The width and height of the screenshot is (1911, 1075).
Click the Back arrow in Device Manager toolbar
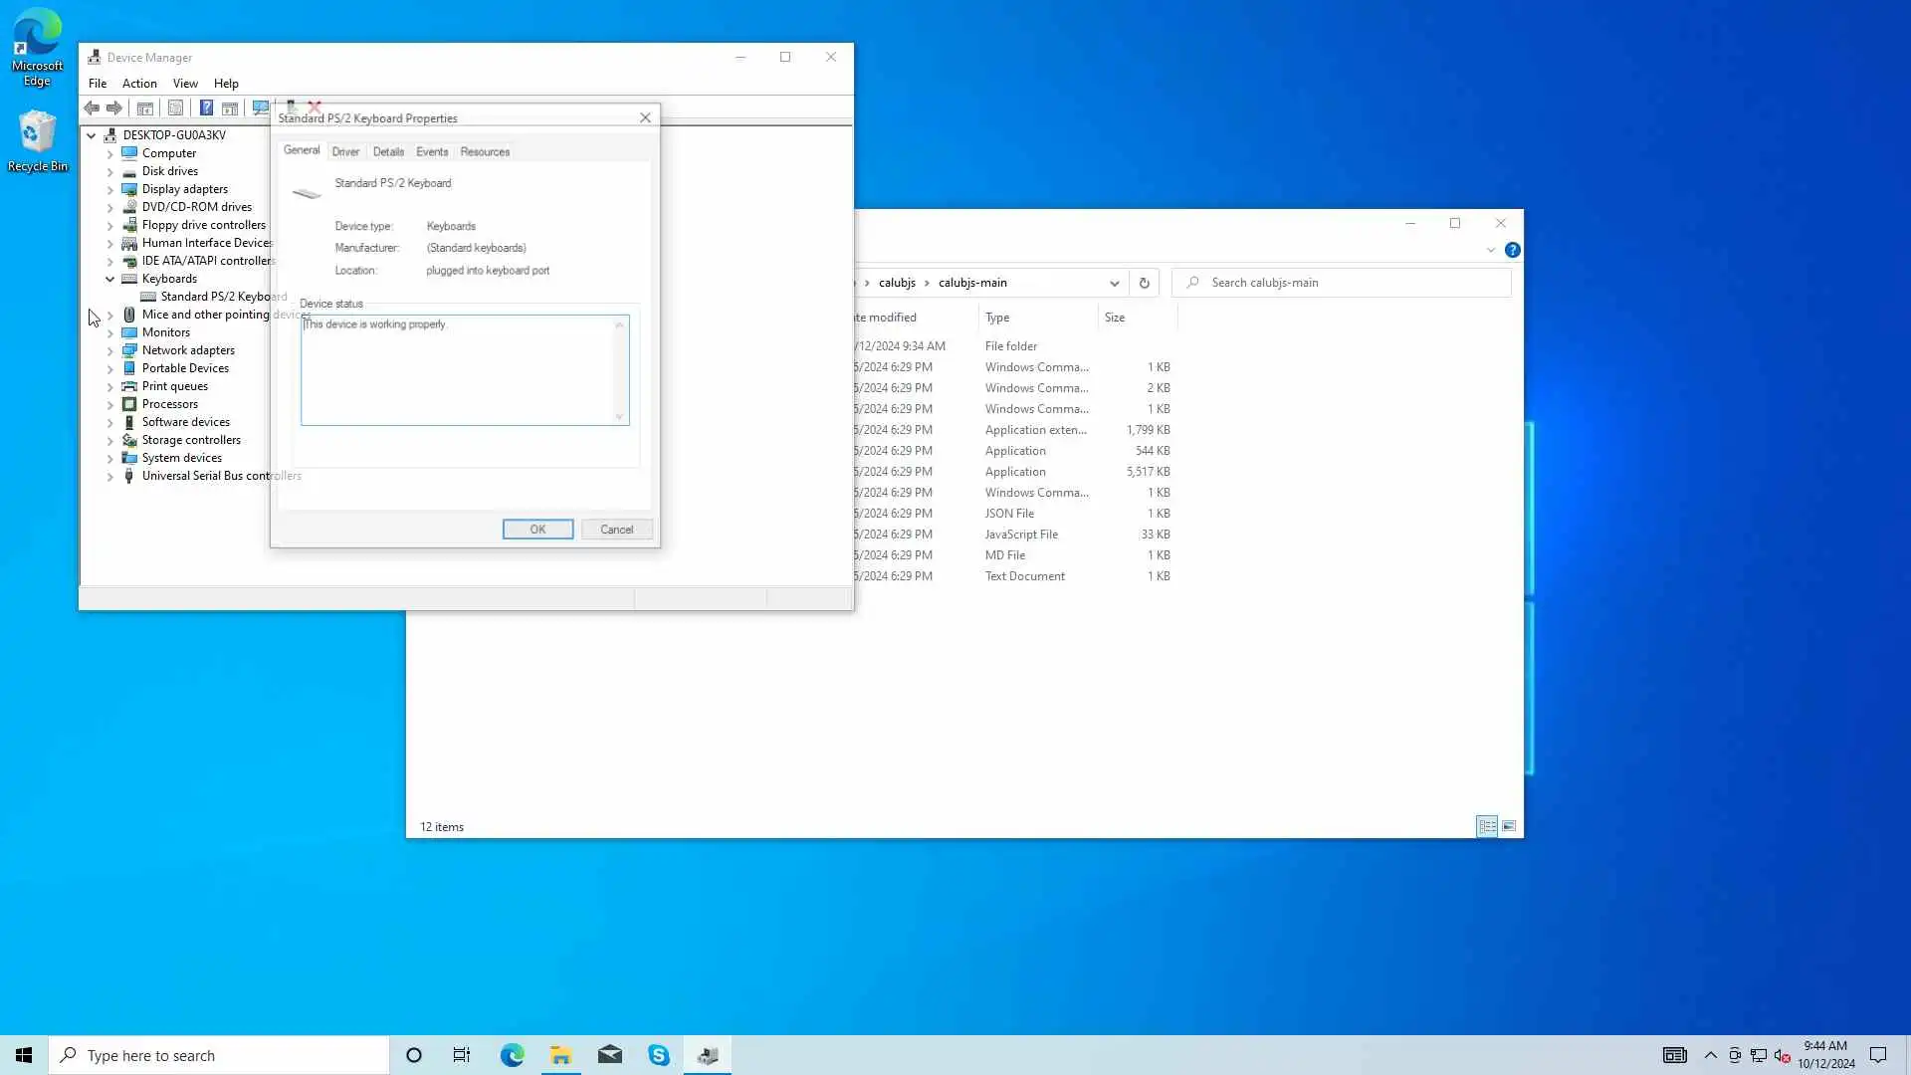click(92, 107)
